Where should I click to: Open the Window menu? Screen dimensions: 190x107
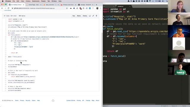click(x=54, y=1)
